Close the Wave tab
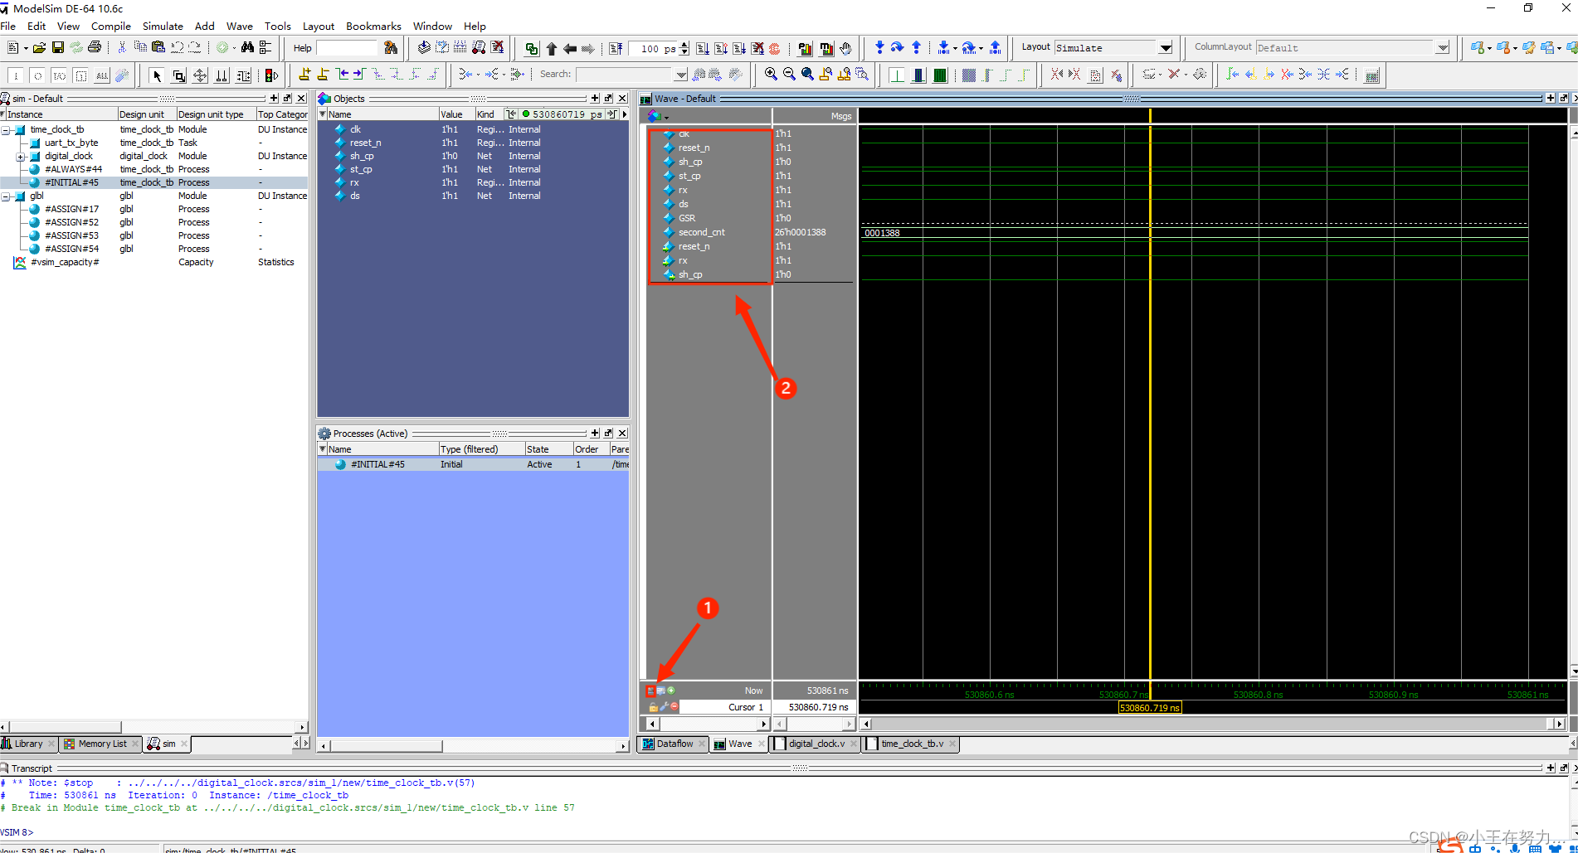This screenshot has width=1578, height=853. click(762, 744)
